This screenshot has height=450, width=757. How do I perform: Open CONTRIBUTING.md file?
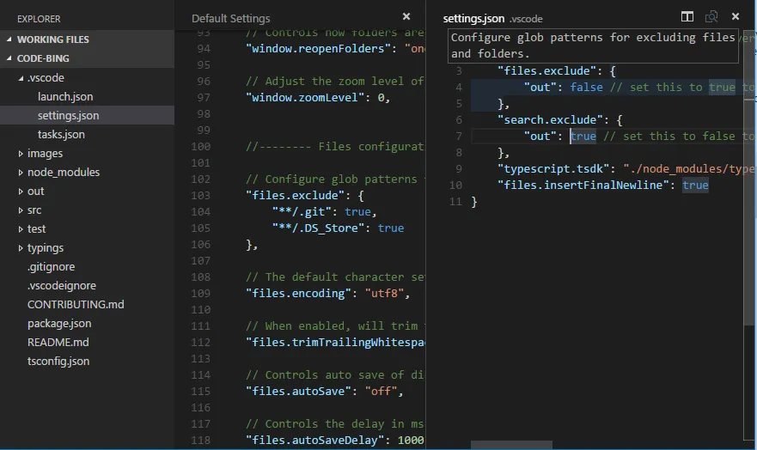(x=76, y=304)
